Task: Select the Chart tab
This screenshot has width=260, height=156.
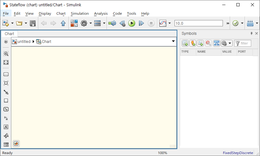Action: click(x=9, y=34)
